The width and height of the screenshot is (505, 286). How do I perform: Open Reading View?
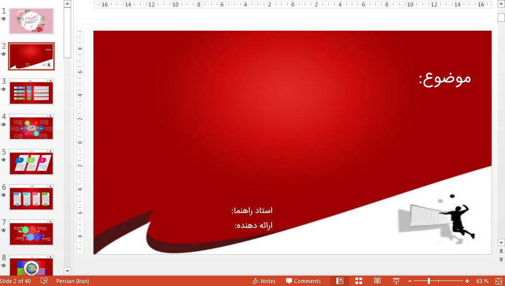[x=377, y=281]
